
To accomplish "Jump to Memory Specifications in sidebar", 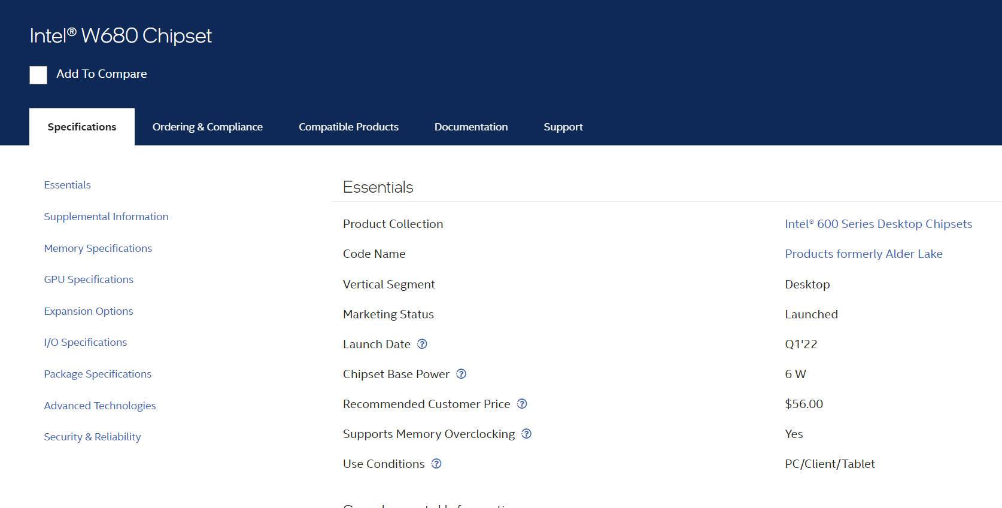I will tap(98, 248).
